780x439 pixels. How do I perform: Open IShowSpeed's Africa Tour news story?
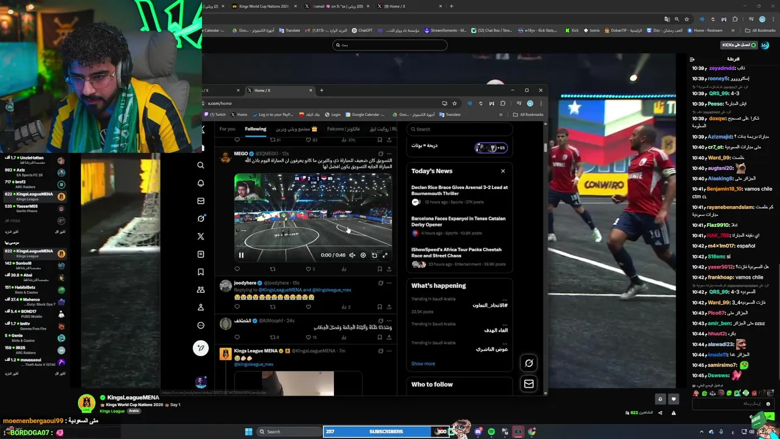click(459, 257)
